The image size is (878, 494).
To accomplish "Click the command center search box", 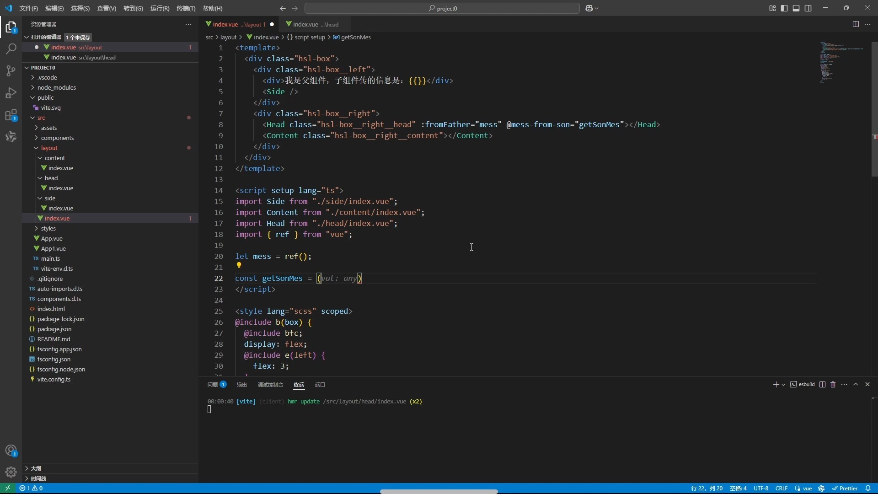I will click(x=442, y=8).
